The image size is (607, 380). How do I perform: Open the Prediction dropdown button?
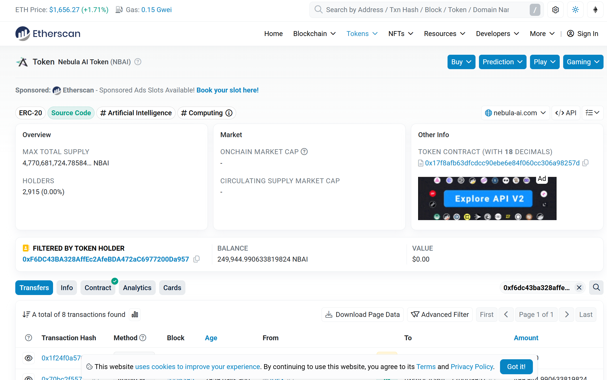pyautogui.click(x=503, y=62)
